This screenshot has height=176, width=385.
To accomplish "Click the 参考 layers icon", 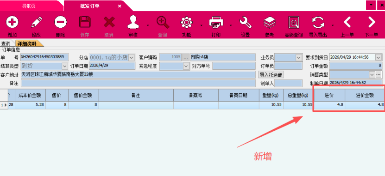I will click(x=269, y=23).
